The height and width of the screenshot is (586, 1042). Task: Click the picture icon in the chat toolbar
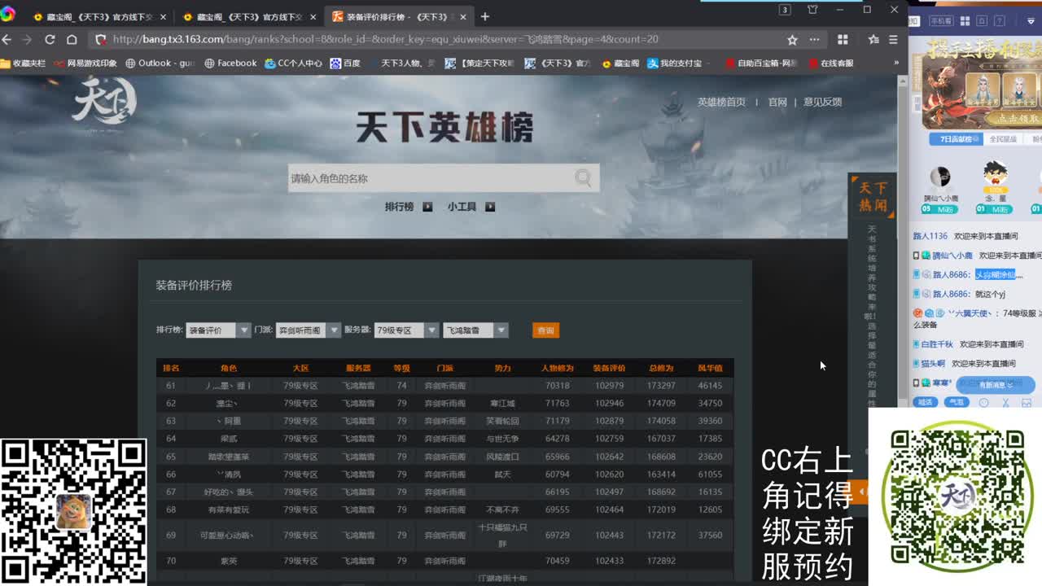pyautogui.click(x=1027, y=402)
